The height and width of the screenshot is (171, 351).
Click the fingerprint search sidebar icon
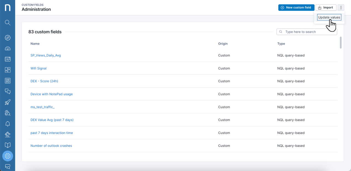pyautogui.click(x=8, y=113)
